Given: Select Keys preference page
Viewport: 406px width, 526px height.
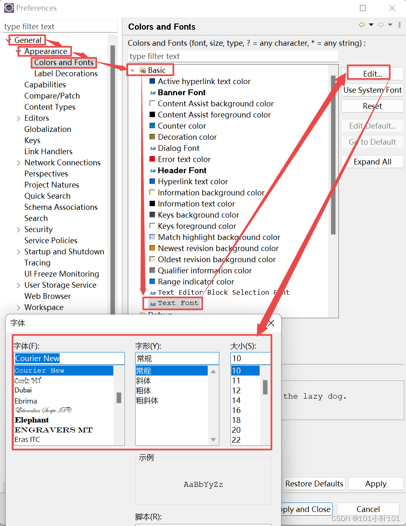Looking at the screenshot, I should point(32,140).
